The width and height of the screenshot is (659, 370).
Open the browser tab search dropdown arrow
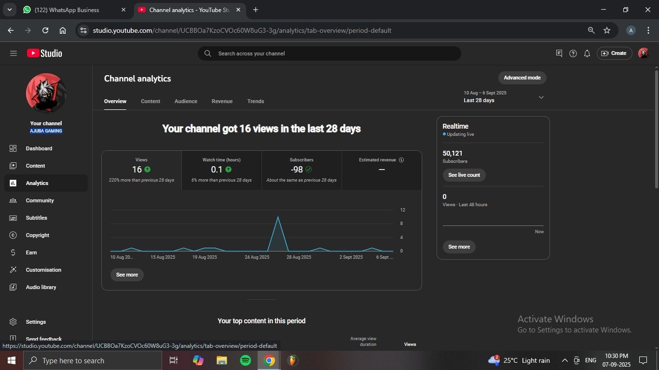coord(9,10)
